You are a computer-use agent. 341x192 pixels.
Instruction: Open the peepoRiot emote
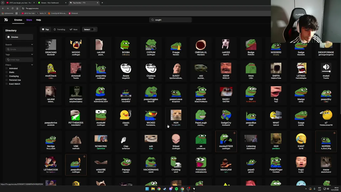[x=76, y=165]
